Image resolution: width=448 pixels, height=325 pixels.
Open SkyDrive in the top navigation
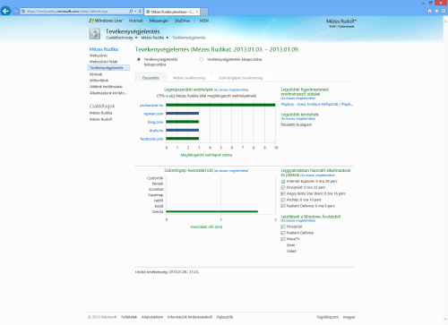[x=182, y=21]
